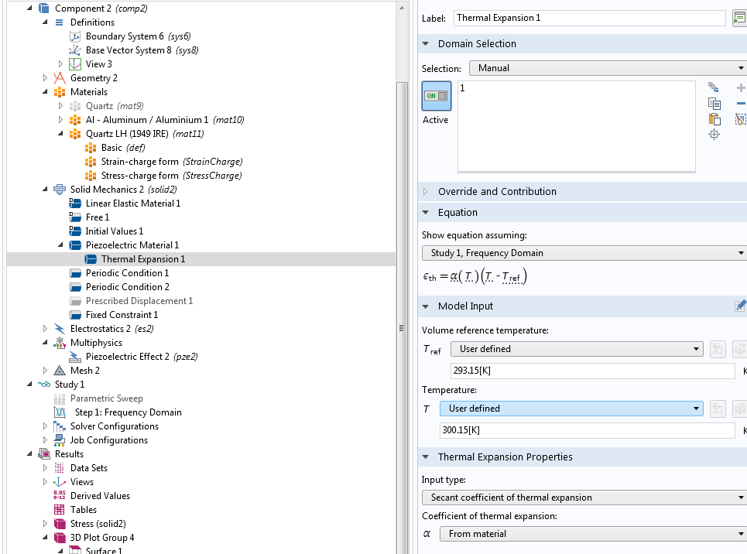The width and height of the screenshot is (747, 554).
Task: Click the Electrostatics 2 physics icon
Action: coord(60,329)
